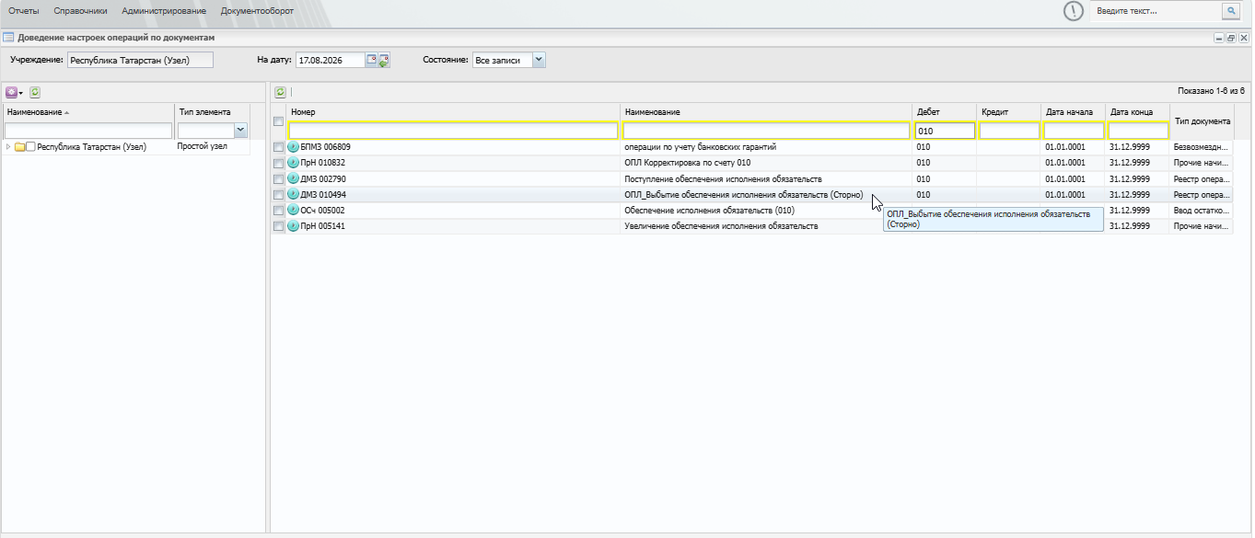Screen dimensions: 1255x538
Task: Sort by the Дебет column header
Action: pyautogui.click(x=945, y=112)
